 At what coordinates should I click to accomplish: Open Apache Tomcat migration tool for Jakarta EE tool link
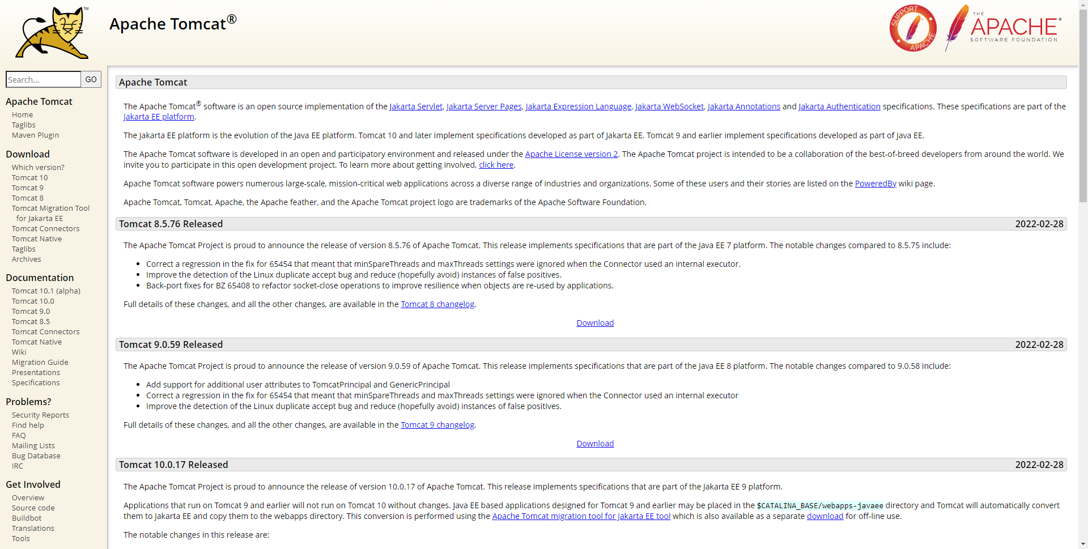pos(581,516)
